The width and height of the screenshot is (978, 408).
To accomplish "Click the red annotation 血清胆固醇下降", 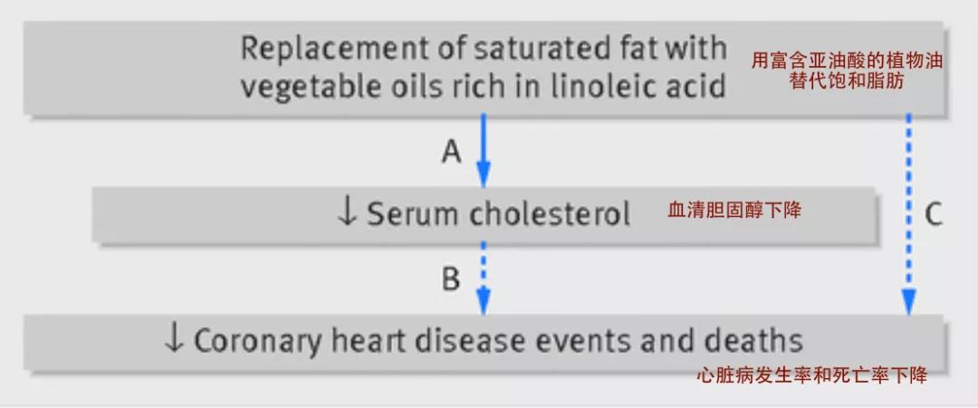I will pos(734,211).
